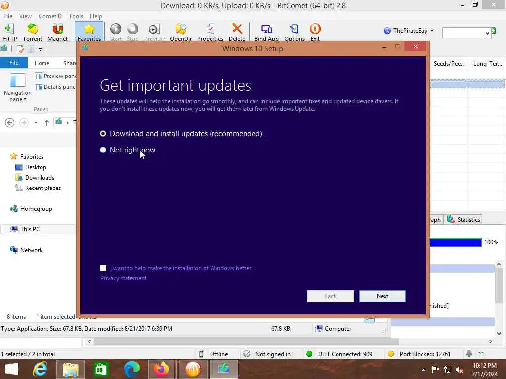Image resolution: width=506 pixels, height=379 pixels.
Task: Click the green search go arrow
Action: point(494,31)
